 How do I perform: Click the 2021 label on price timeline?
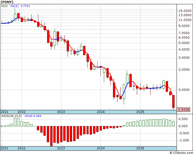(5, 112)
